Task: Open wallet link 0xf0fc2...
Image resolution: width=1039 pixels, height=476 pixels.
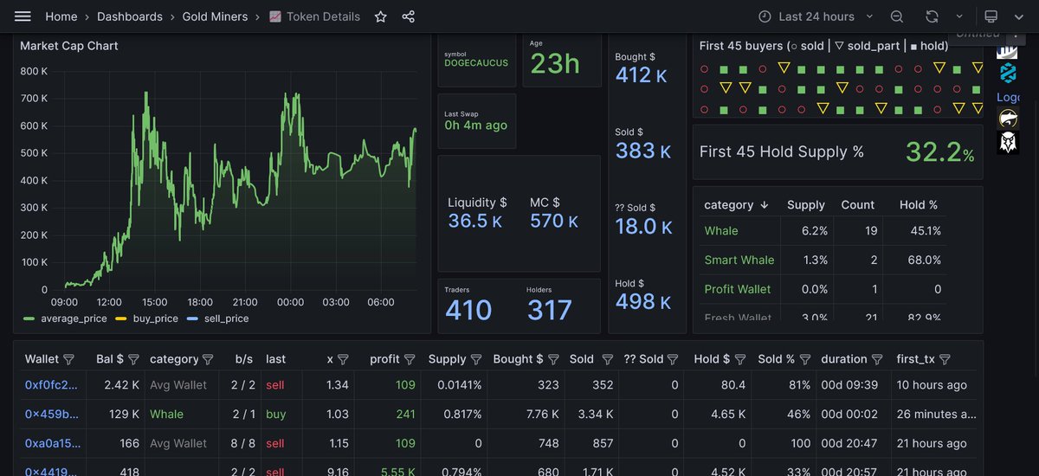Action: (51, 385)
